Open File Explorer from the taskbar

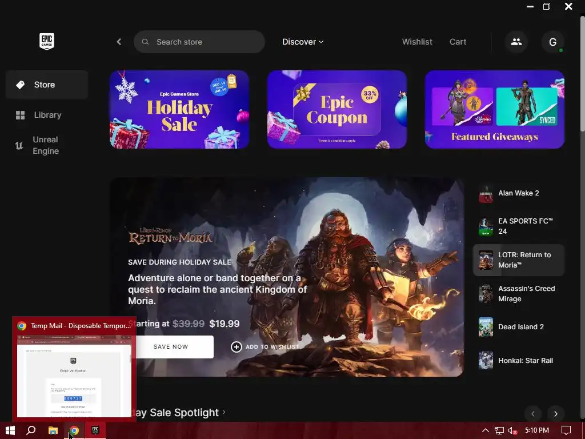[x=53, y=430]
